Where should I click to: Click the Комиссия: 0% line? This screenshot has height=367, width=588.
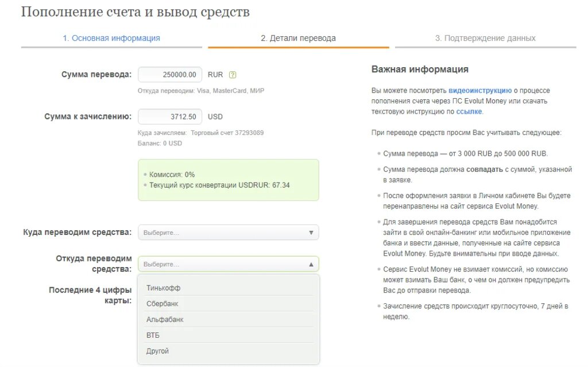pyautogui.click(x=172, y=175)
